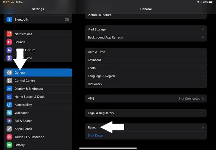Select the Sounds speaker icon
Screen dimensions: 216x150
point(9,42)
